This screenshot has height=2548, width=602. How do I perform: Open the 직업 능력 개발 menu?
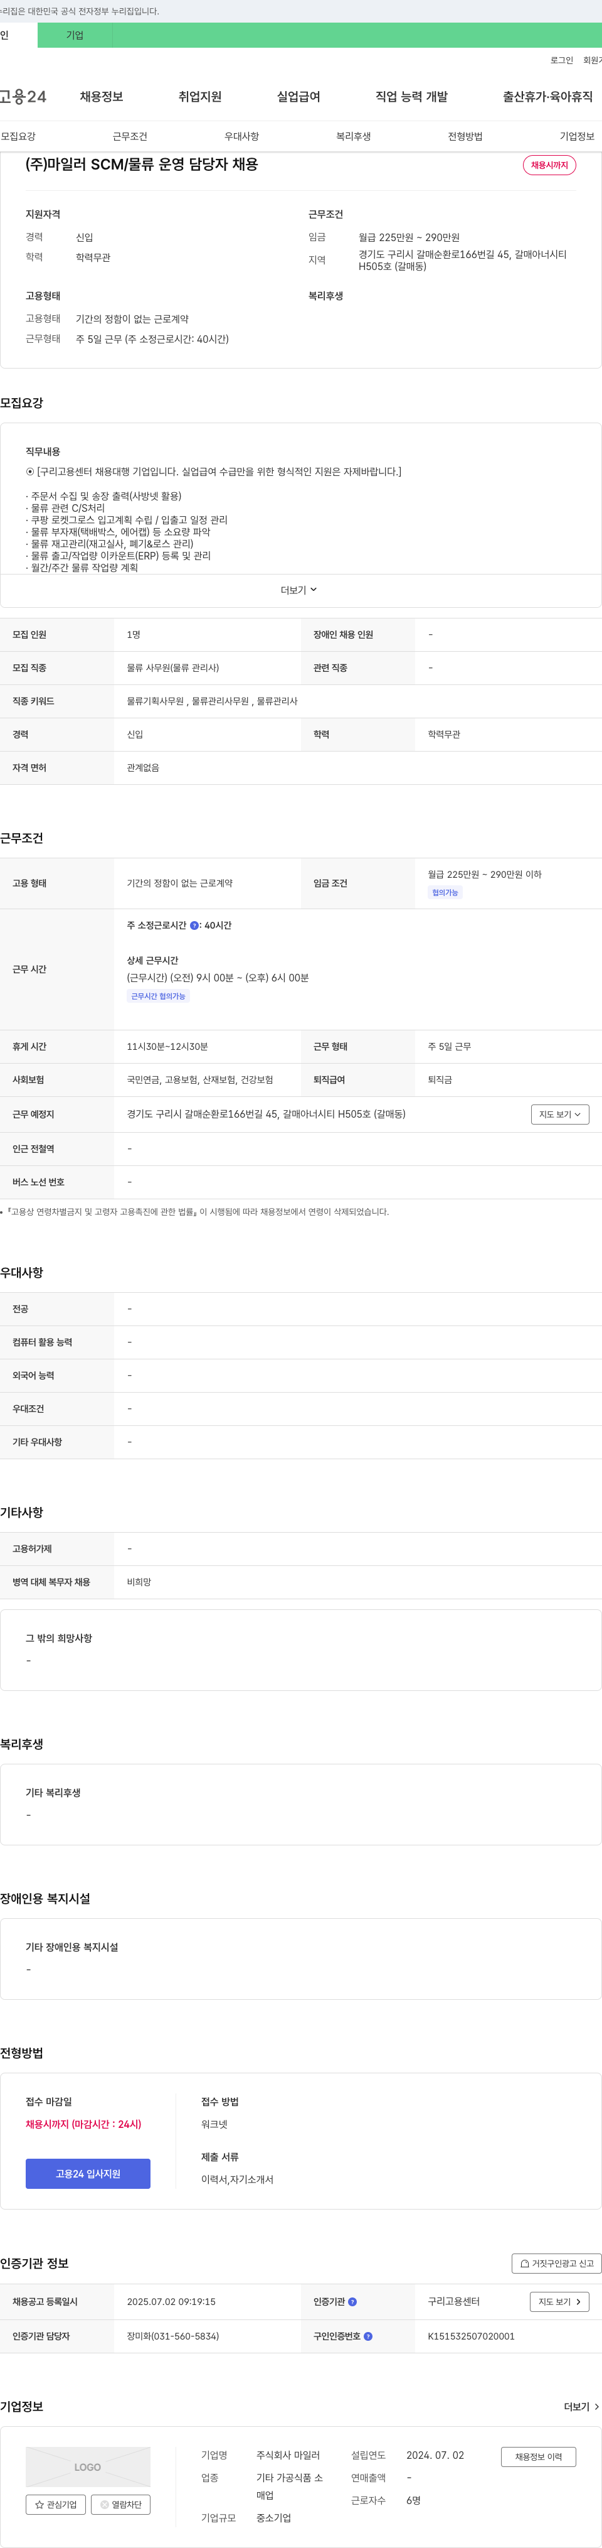(x=411, y=97)
